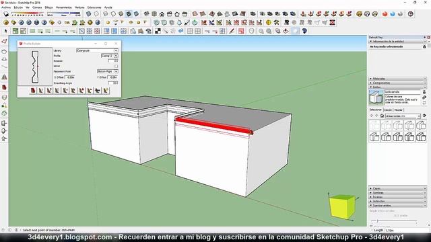Viewport: 431px width, 242px height.
Task: Switch to the Edición tab in Estilos
Action: tap(388, 110)
